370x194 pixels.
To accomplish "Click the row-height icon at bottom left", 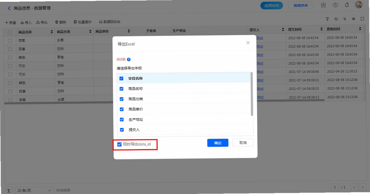I will coord(8,190).
